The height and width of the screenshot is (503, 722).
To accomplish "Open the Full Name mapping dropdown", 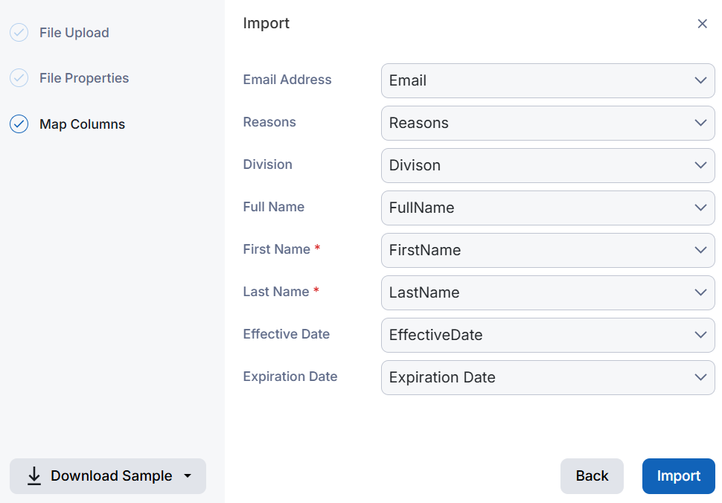I will [547, 208].
